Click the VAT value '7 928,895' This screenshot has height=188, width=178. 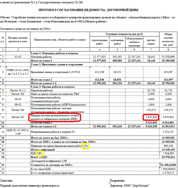[168, 153]
